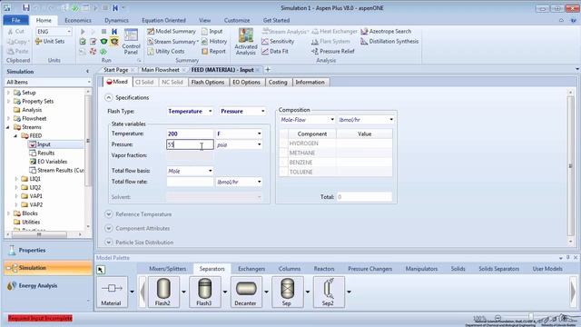Open Azeotrope Search
The height and width of the screenshot is (327, 581).
[386, 32]
